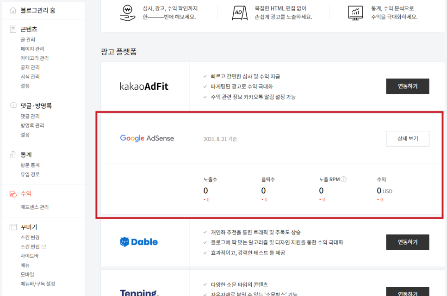Open 사이드바 in sidebar menu
Viewport: 447px width, 296px height.
pyautogui.click(x=30, y=256)
